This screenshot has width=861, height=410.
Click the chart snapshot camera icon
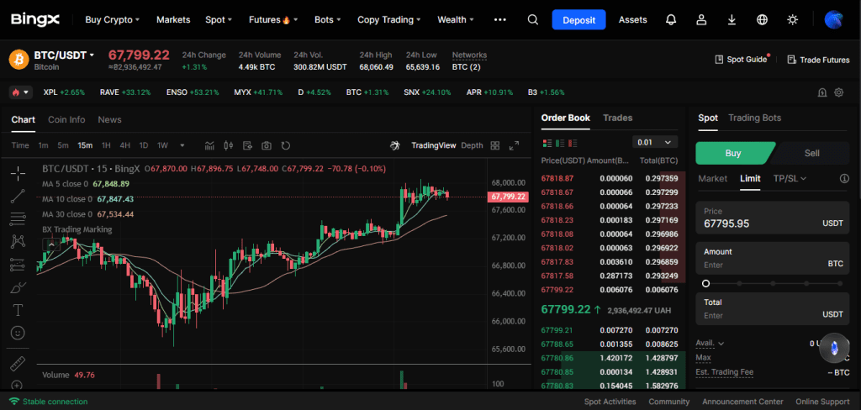[x=267, y=145]
